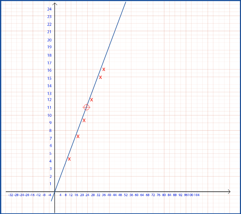Click the x-axis label 52
The image size is (241, 214).
[x=126, y=195]
